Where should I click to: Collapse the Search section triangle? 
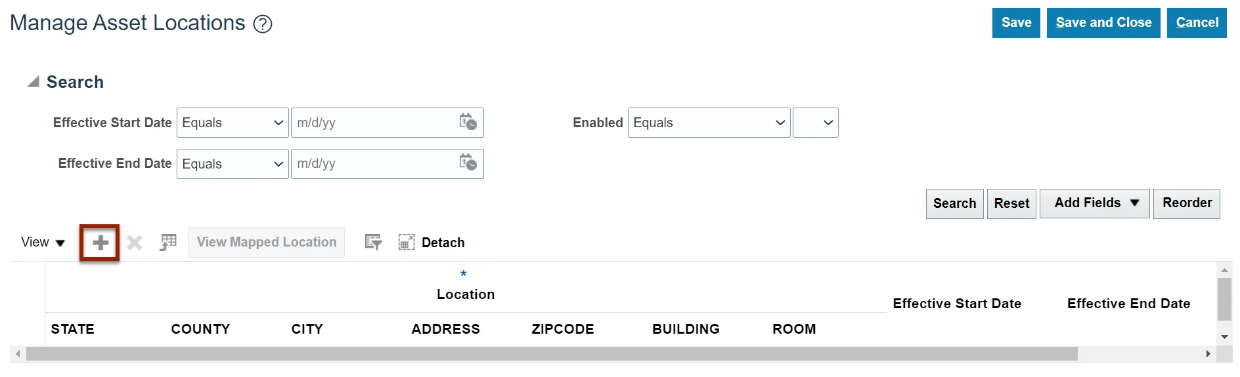click(33, 82)
